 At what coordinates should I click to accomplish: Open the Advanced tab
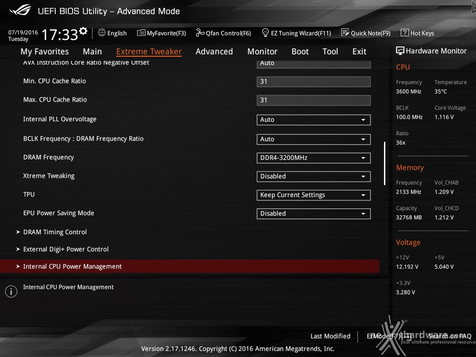point(214,52)
